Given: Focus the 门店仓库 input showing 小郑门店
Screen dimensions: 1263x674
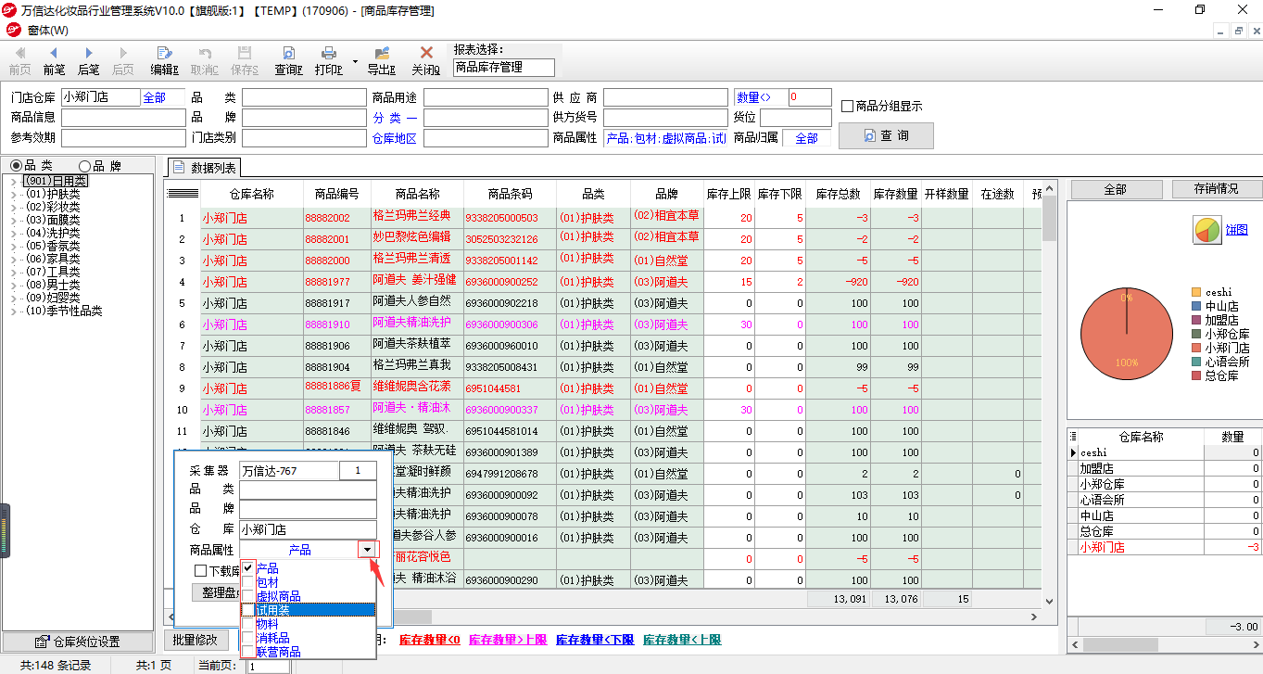Looking at the screenshot, I should pyautogui.click(x=100, y=97).
